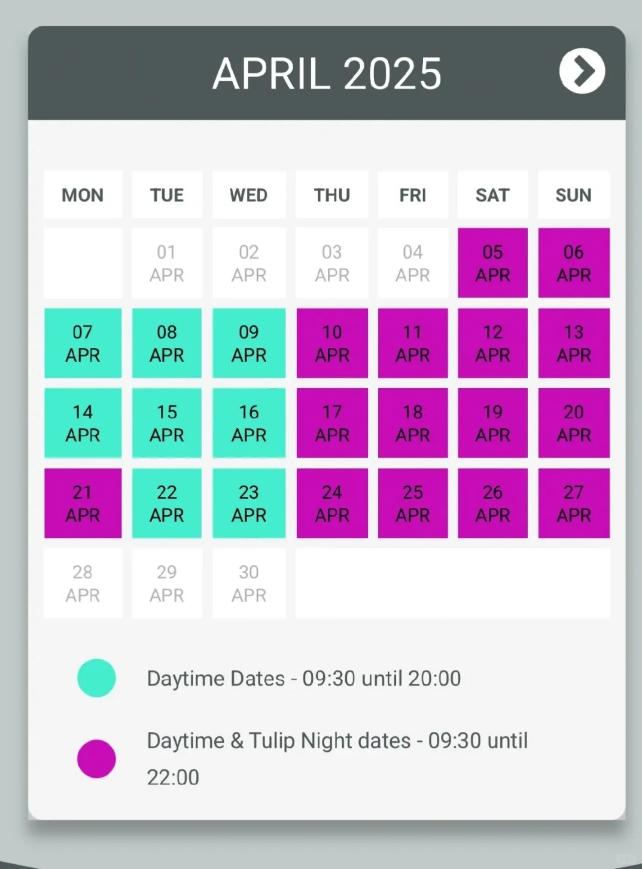642x869 pixels.
Task: Click the THU column header
Action: click(332, 195)
